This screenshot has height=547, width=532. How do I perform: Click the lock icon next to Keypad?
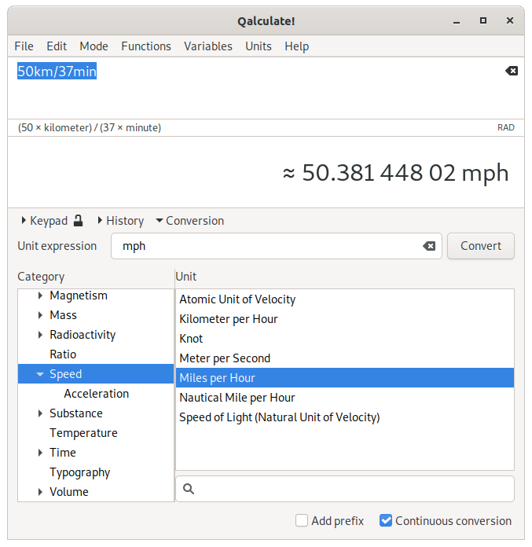click(x=79, y=221)
